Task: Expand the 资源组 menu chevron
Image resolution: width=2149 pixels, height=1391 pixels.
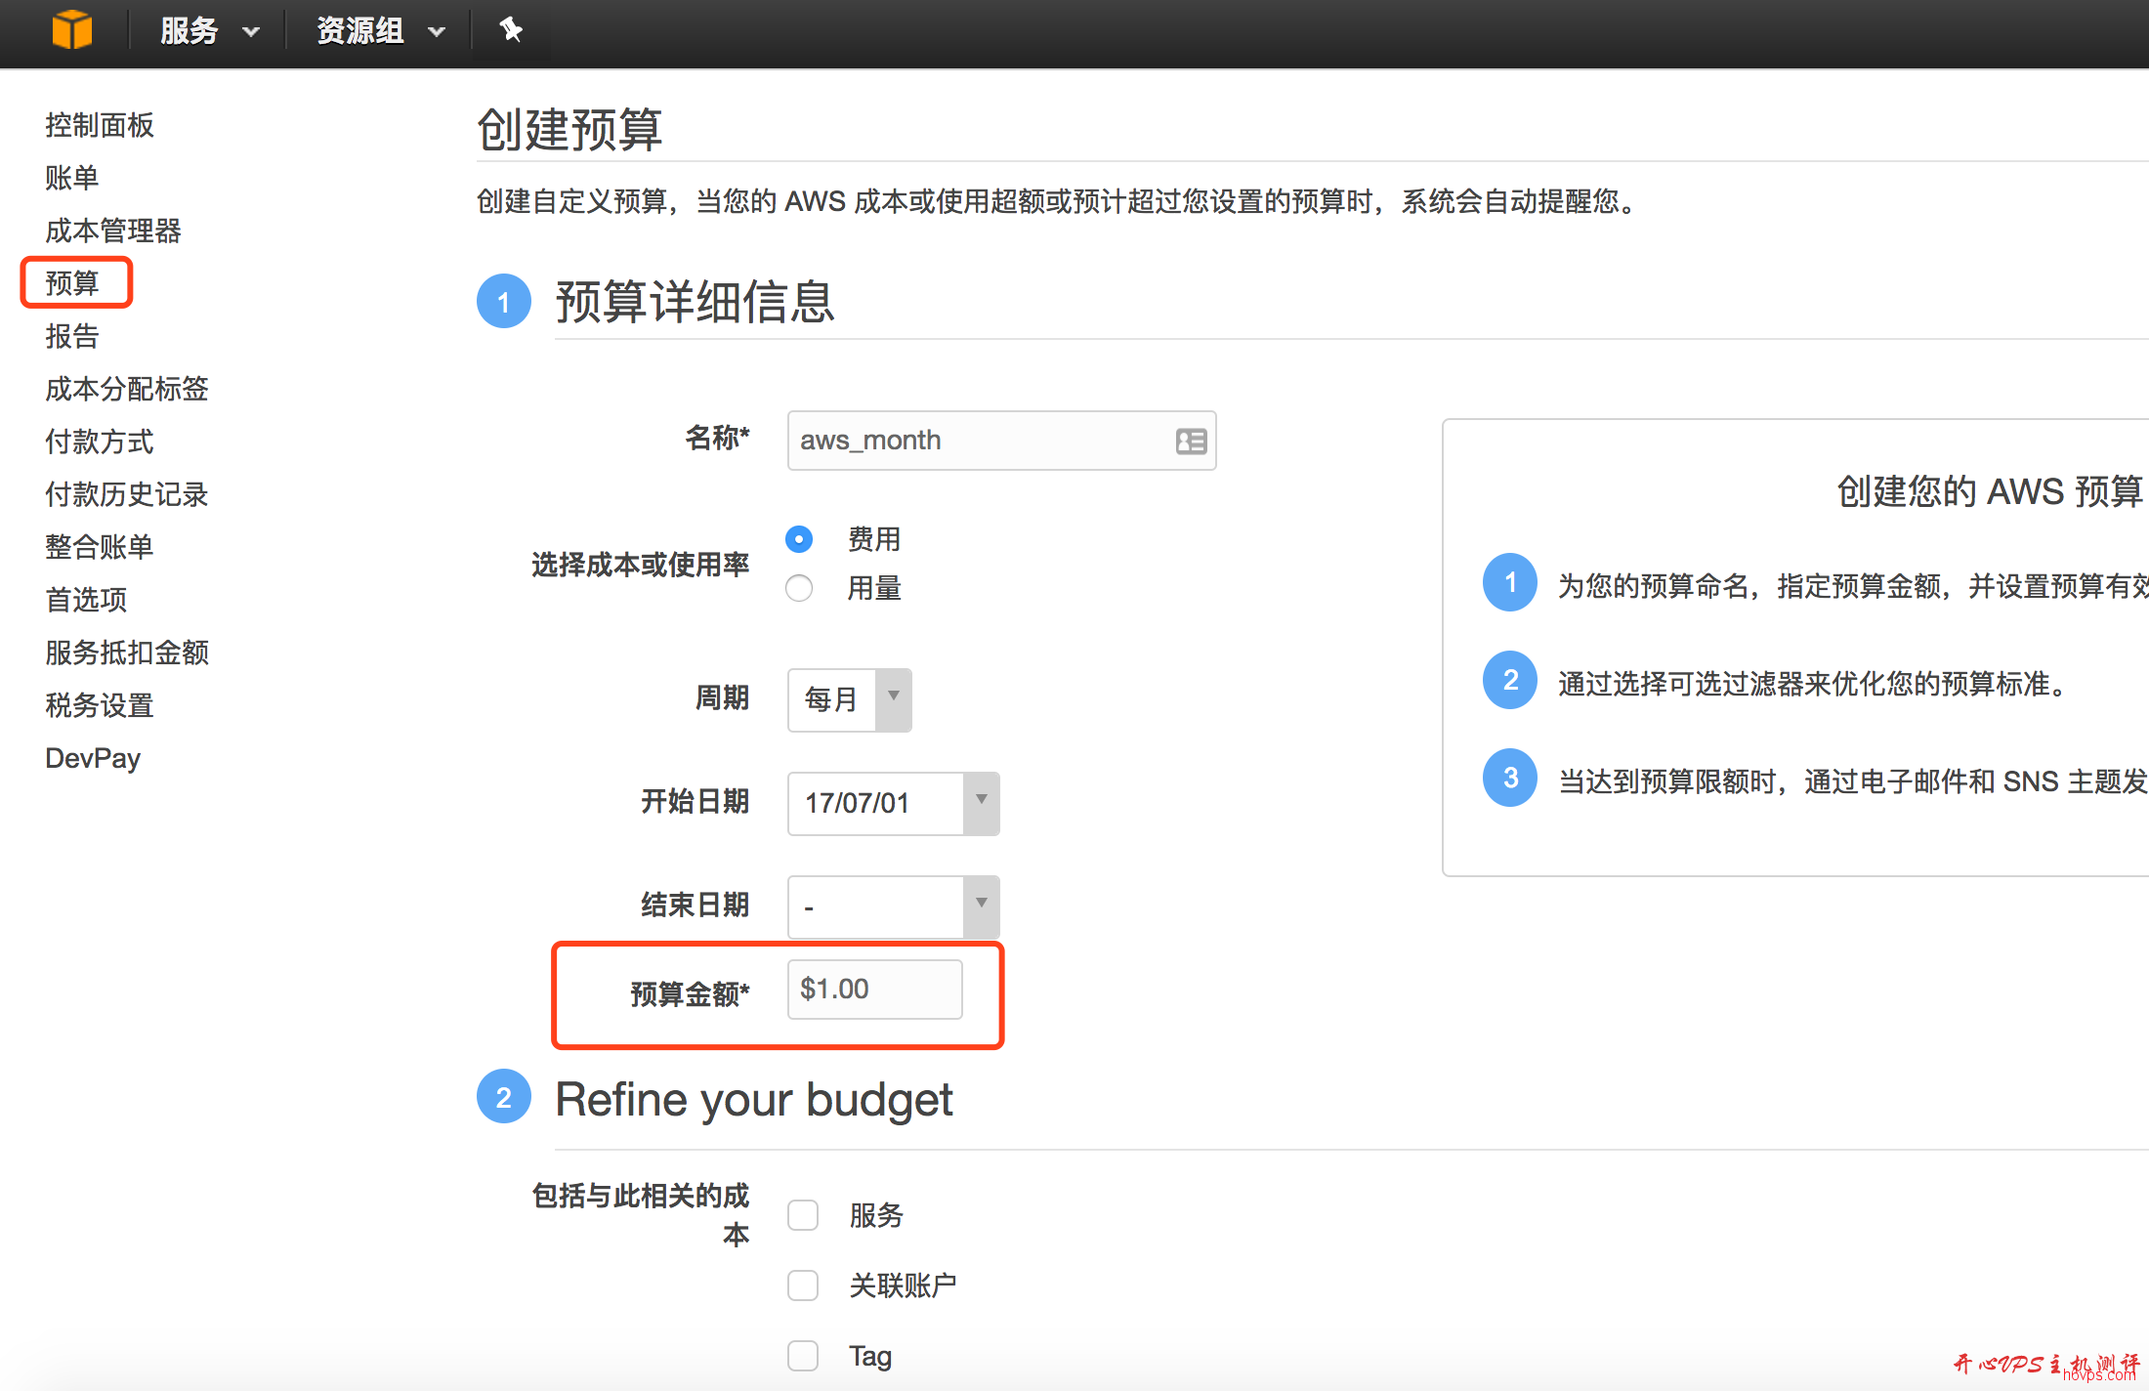Action: click(x=438, y=30)
